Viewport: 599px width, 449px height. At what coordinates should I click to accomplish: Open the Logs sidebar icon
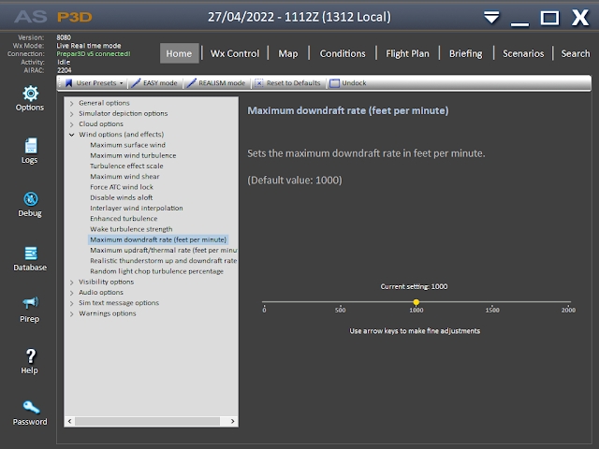(x=30, y=146)
